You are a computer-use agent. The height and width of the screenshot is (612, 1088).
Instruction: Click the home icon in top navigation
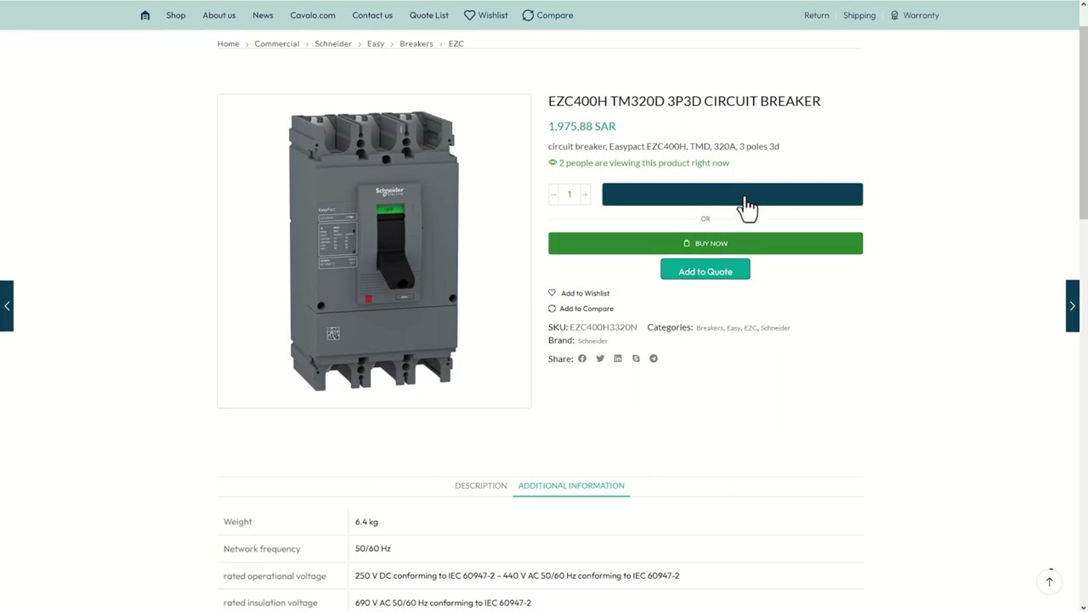click(x=145, y=15)
